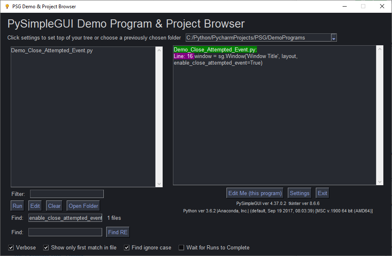
Task: Click Open Folder
Action: pyautogui.click(x=83, y=205)
